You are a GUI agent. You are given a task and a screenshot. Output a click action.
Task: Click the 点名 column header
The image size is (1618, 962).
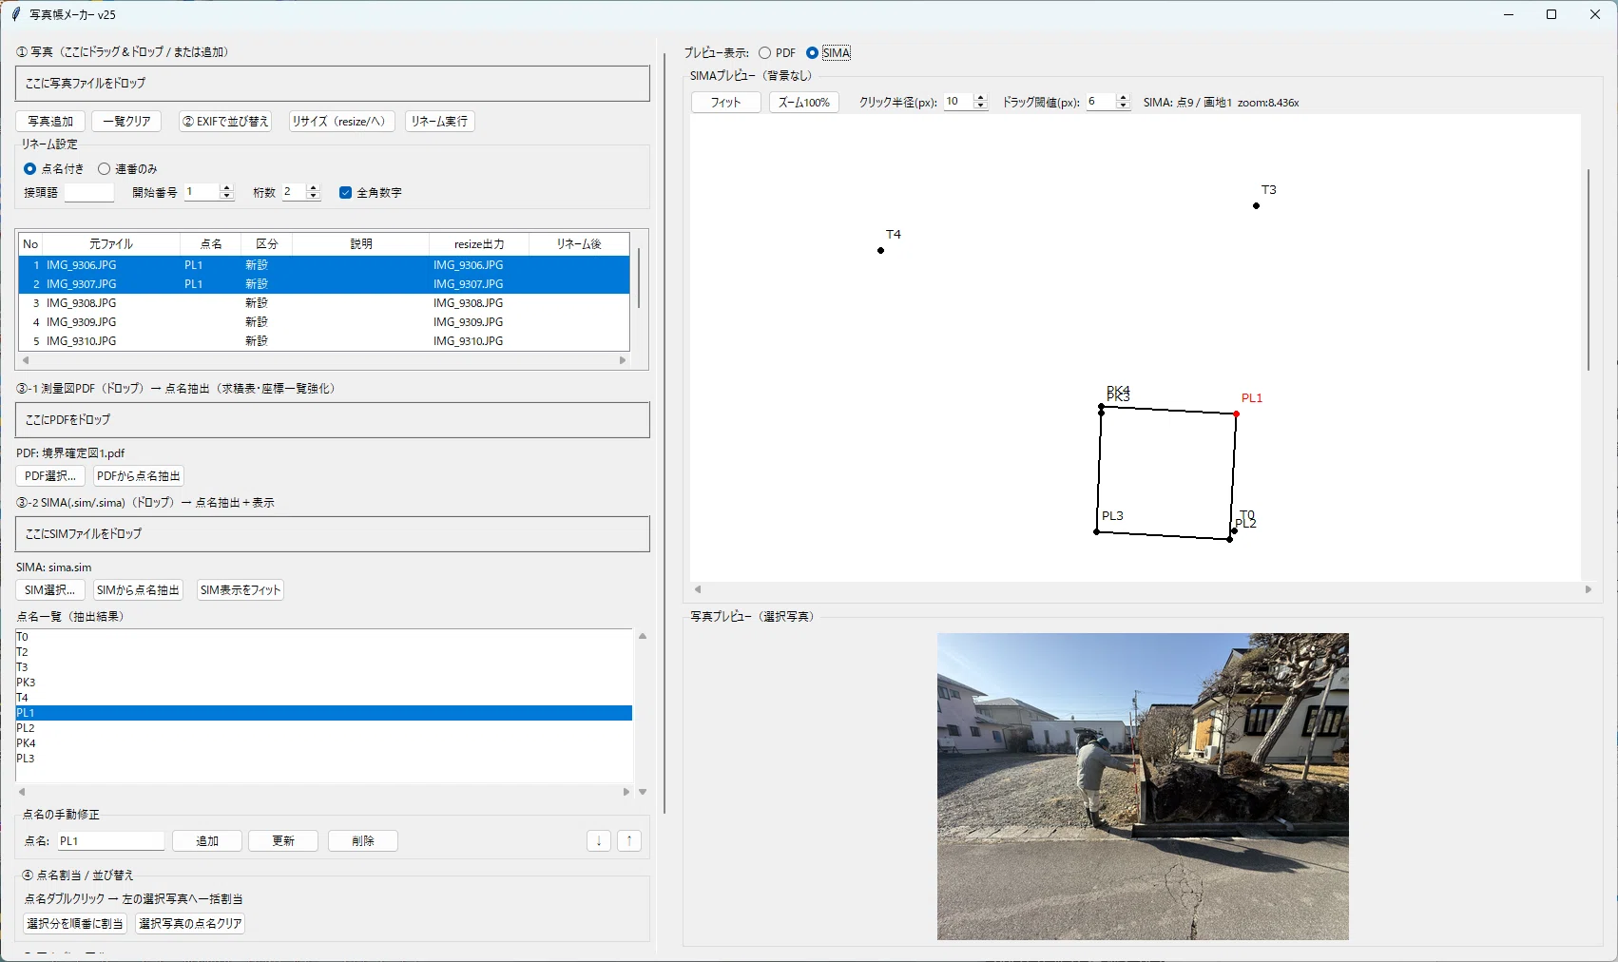[211, 244]
